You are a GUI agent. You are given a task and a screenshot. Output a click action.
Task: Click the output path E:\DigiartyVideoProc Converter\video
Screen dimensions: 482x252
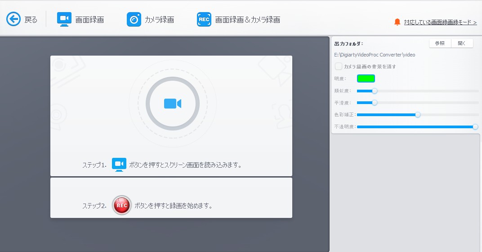click(x=375, y=55)
